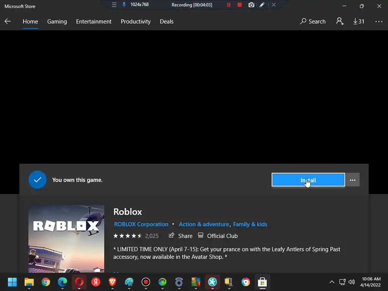Viewport: 388px width, 291px height.
Task: Close the recording toolbar
Action: point(274,5)
